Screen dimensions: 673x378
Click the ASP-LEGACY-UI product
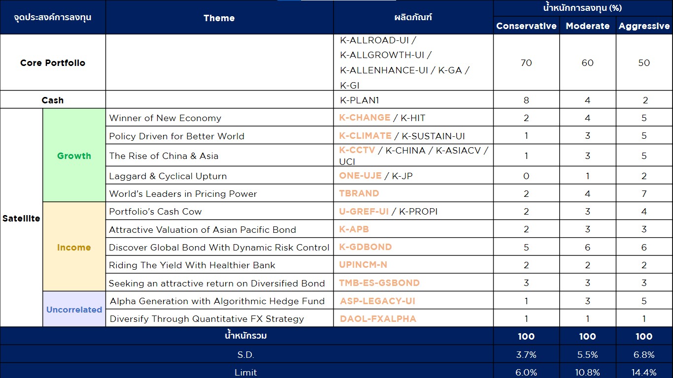pyautogui.click(x=378, y=301)
